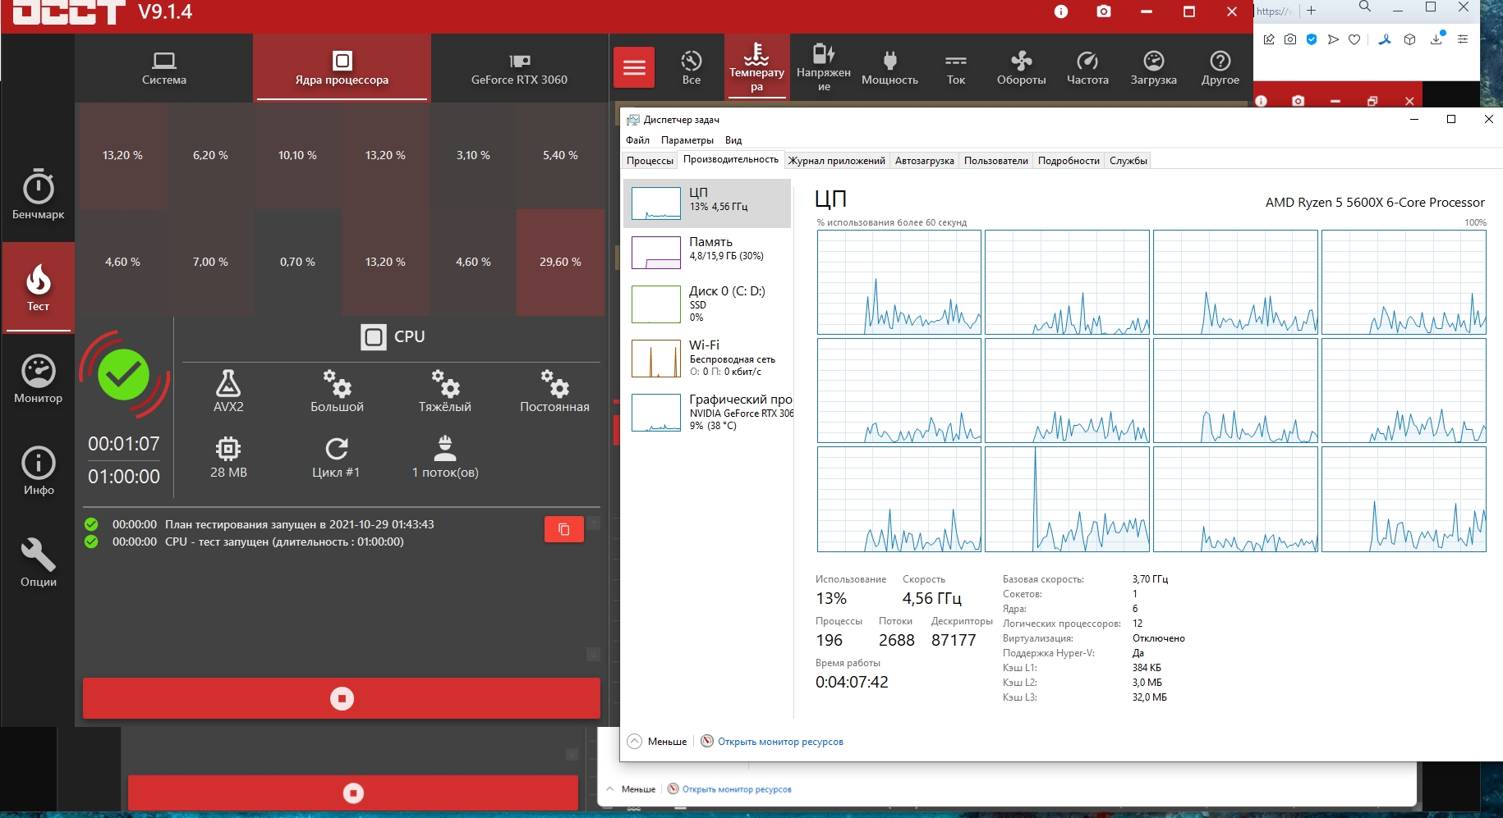The image size is (1503, 818).
Task: Open the Инфо section in the OCCT sidebar
Action: point(39,471)
